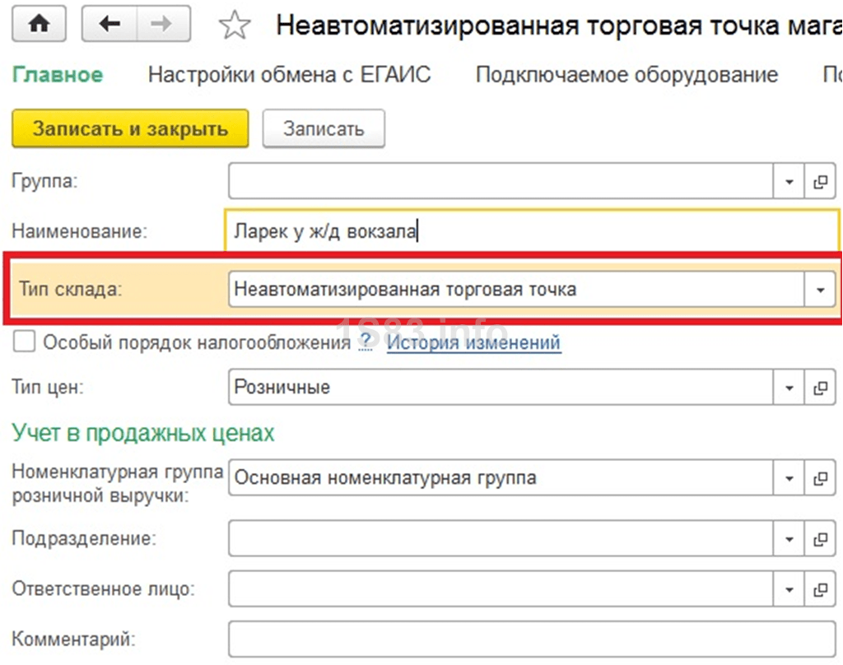Add form to favorites with star icon
Viewport: 843px width, 665px height.
(x=235, y=26)
